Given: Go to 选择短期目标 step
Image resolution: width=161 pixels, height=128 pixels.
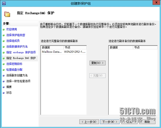Looking at the screenshot, I should 14,64.
